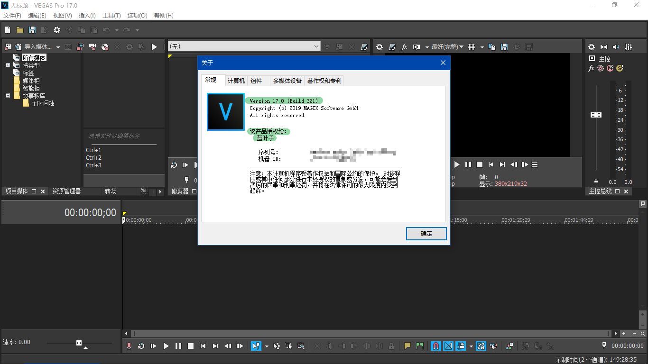Select the zoom edit tool

[x=301, y=346]
